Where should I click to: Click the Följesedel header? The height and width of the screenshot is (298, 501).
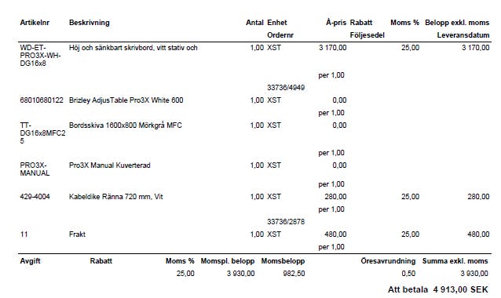tap(368, 35)
